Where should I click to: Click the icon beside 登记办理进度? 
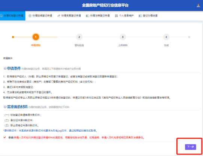tap(140, 16)
